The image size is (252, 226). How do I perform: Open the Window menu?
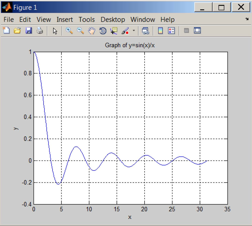143,19
